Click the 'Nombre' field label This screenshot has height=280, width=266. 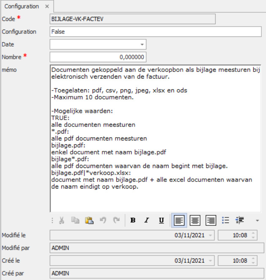click(11, 57)
